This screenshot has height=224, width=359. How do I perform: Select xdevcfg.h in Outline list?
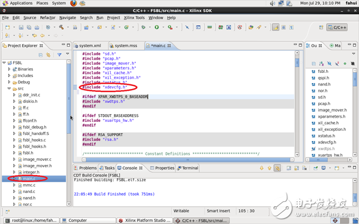(x=327, y=142)
